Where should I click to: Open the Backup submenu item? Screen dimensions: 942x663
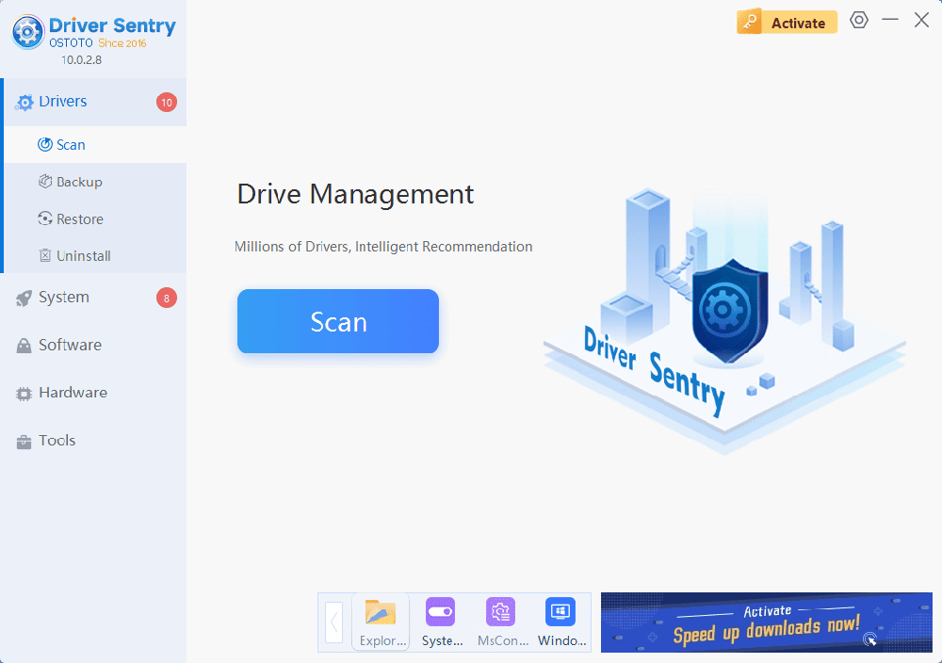(95, 182)
